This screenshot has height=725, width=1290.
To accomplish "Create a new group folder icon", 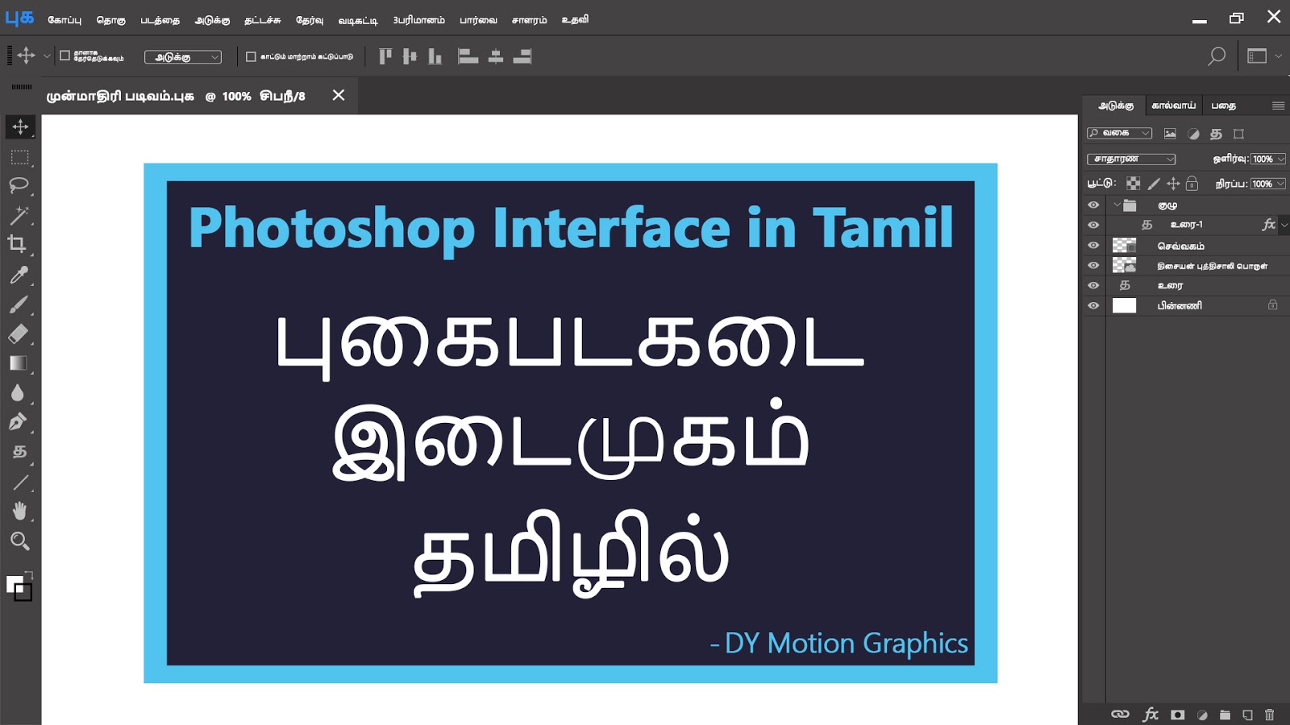I will point(1225,715).
